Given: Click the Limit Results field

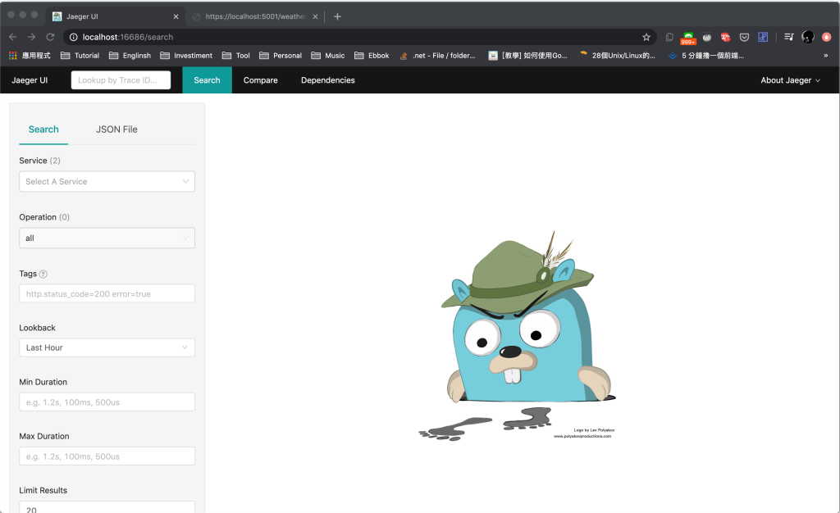Looking at the screenshot, I should click(107, 507).
